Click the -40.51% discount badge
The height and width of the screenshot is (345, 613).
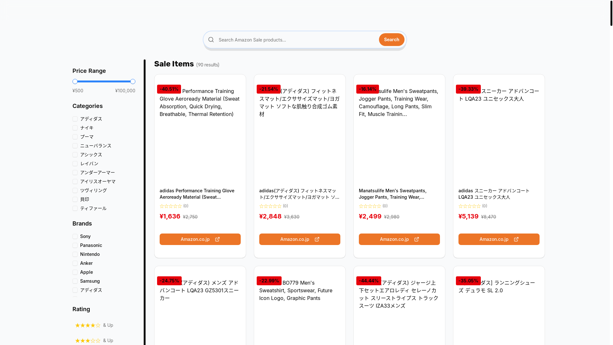click(169, 89)
